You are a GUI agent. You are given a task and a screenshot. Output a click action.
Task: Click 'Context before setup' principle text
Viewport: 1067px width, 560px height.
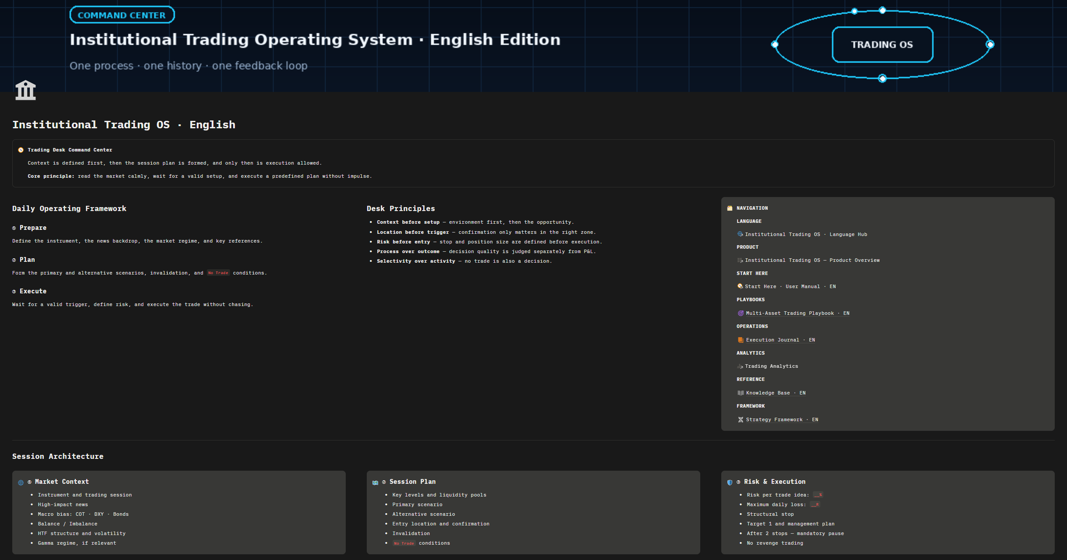(x=408, y=222)
